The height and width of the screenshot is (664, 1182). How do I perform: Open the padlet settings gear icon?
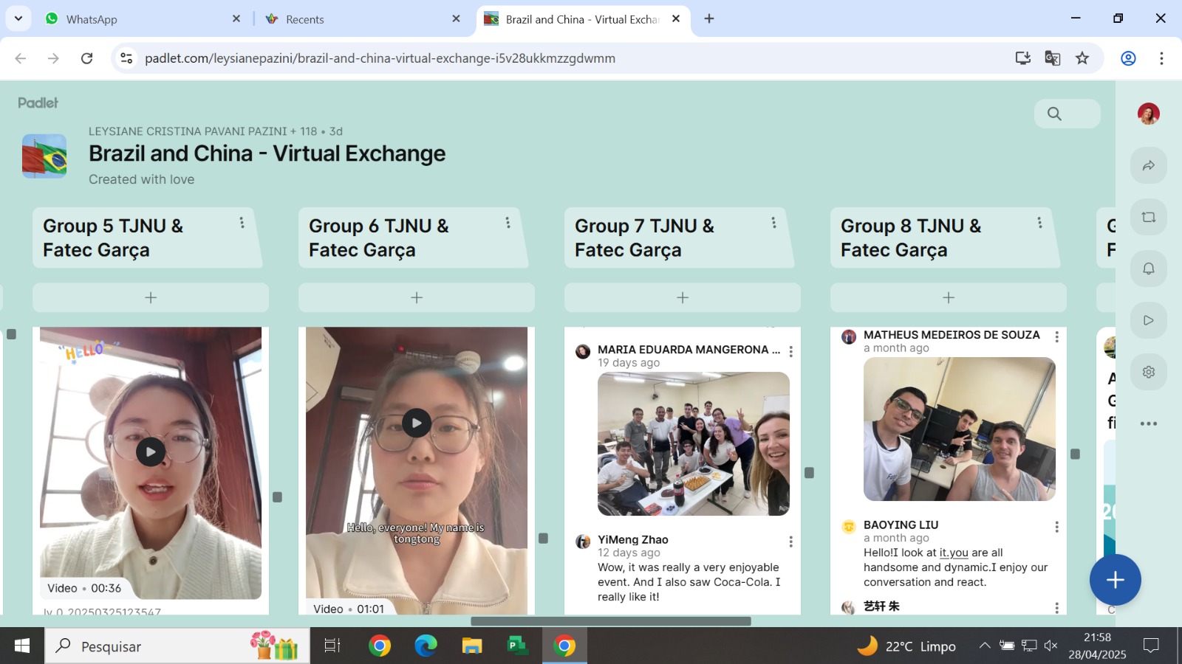pyautogui.click(x=1148, y=372)
